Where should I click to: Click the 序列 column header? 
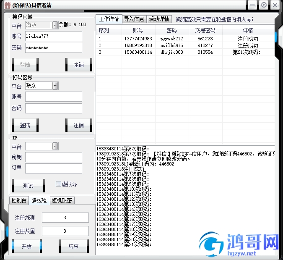tap(109, 30)
